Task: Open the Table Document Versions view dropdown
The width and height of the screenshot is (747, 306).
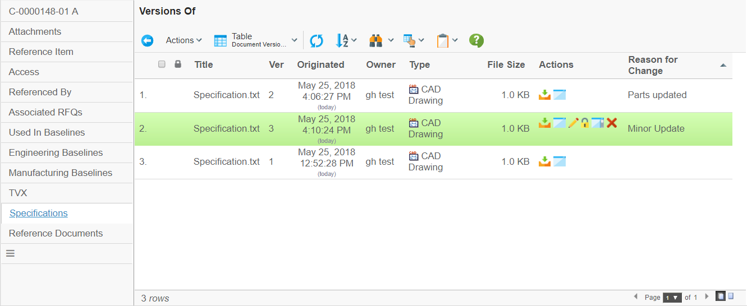Action: (256, 40)
